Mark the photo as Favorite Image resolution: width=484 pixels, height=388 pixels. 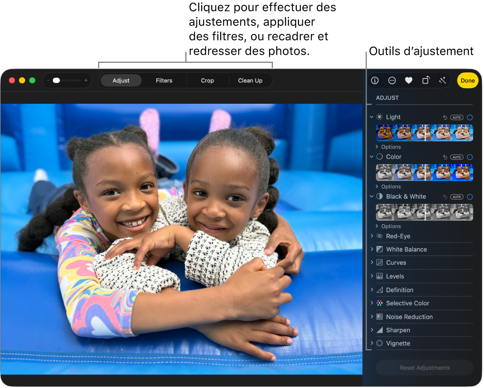point(408,80)
